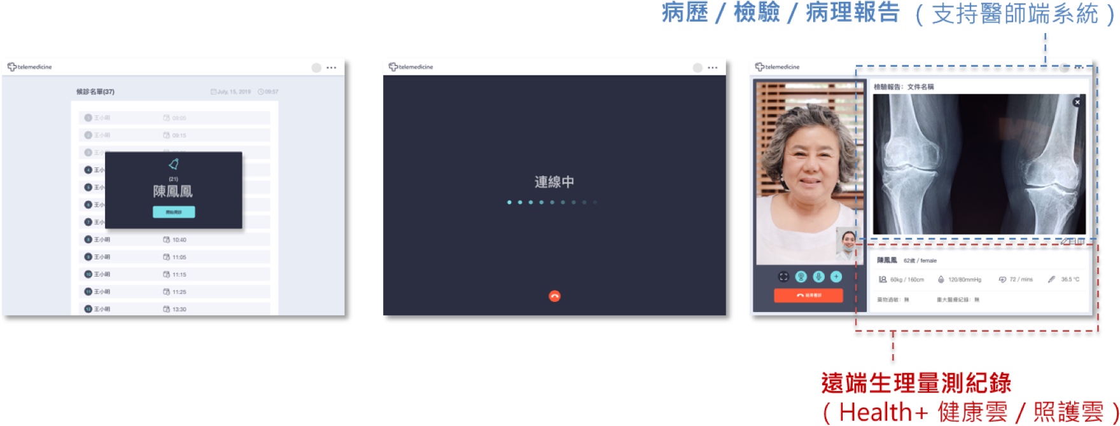The width and height of the screenshot is (1120, 426).
Task: Click the bell notification icon in popup
Action: (x=174, y=165)
